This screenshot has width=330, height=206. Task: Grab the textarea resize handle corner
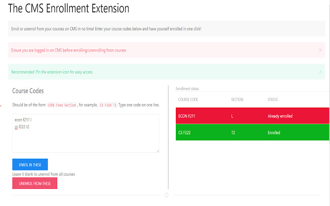coord(158,151)
